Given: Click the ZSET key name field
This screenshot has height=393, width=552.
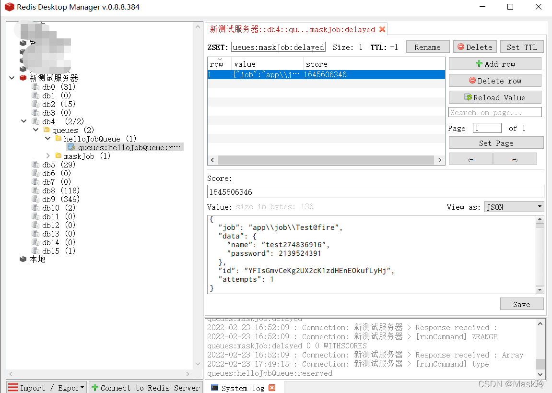Looking at the screenshot, I should (278, 47).
